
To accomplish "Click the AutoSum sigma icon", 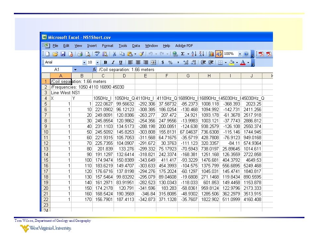I will pos(183,54).
